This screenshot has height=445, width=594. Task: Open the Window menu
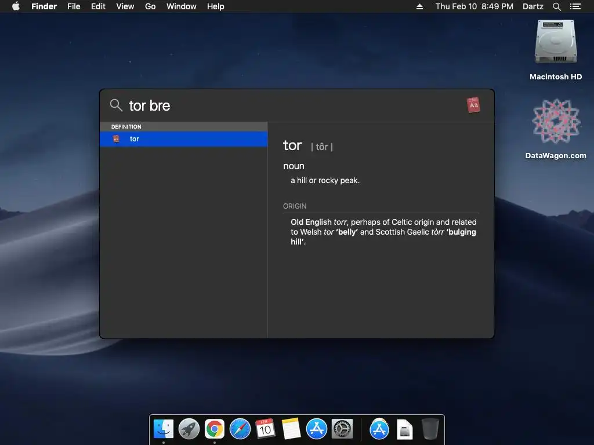tap(182, 6)
